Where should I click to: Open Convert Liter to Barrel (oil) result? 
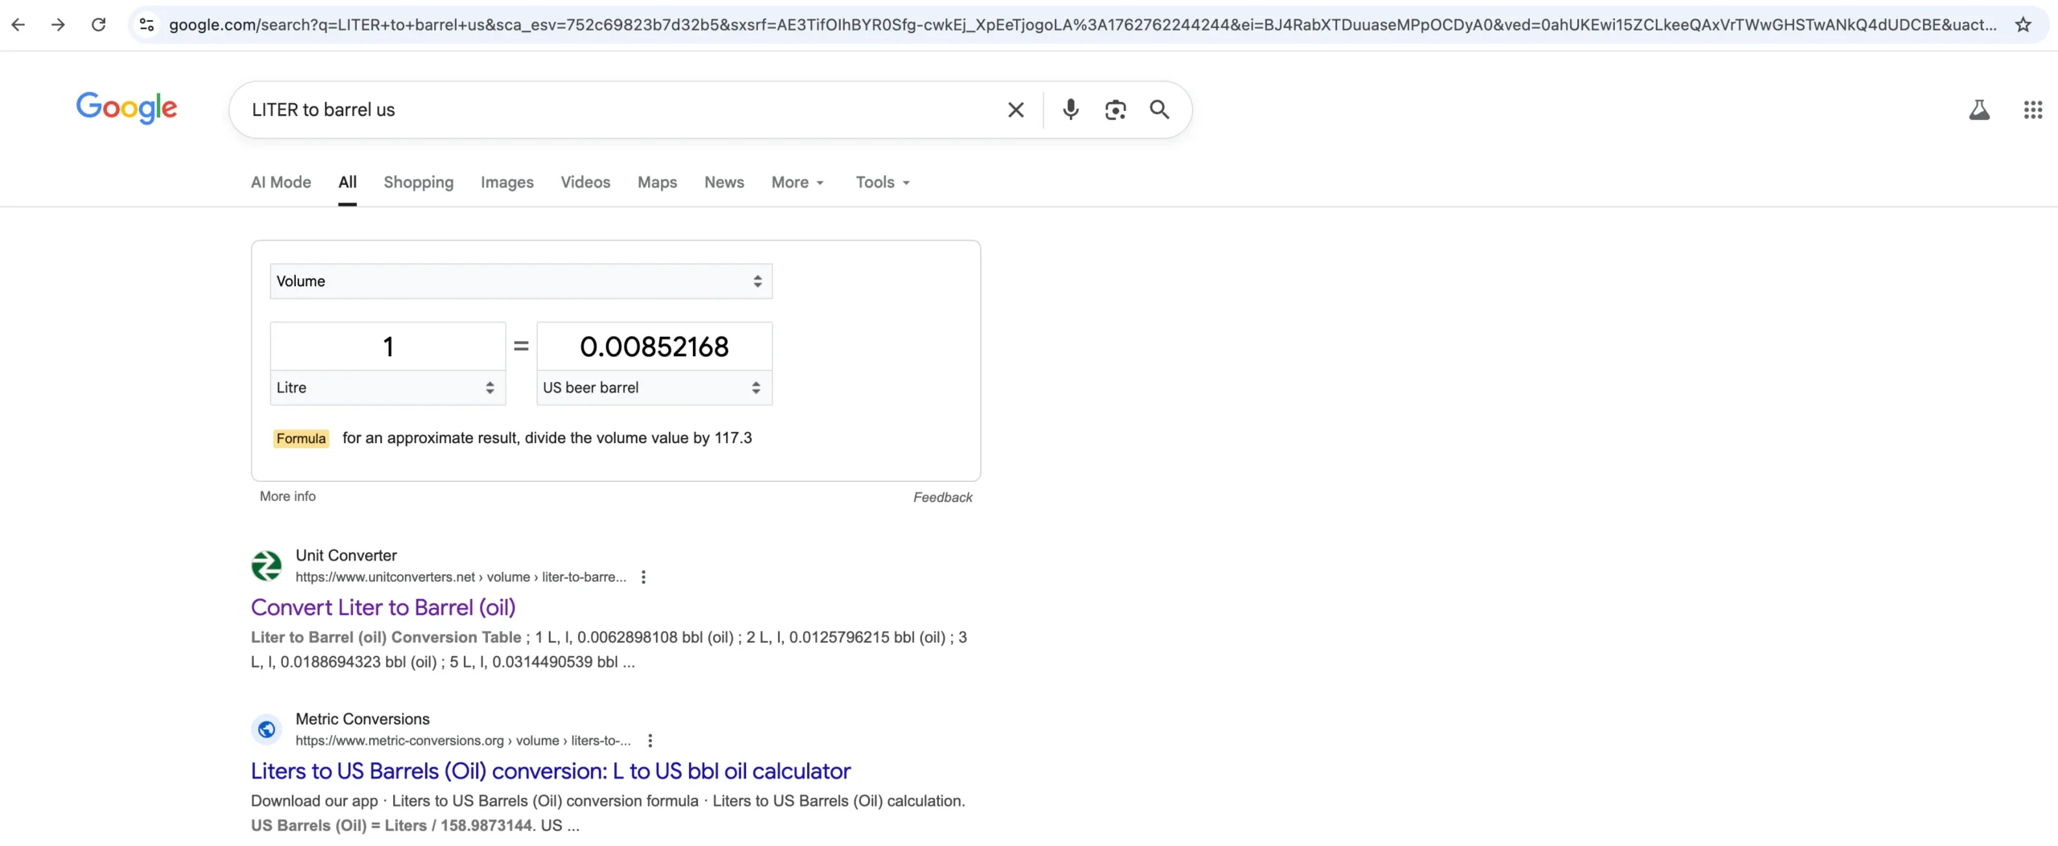(383, 608)
